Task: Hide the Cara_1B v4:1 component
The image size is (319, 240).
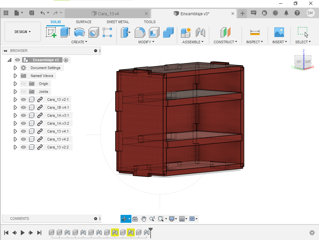Action: pos(23,107)
